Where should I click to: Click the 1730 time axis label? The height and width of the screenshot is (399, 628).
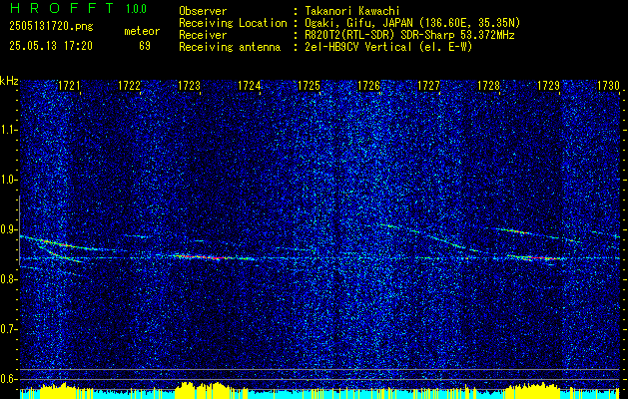tap(608, 86)
